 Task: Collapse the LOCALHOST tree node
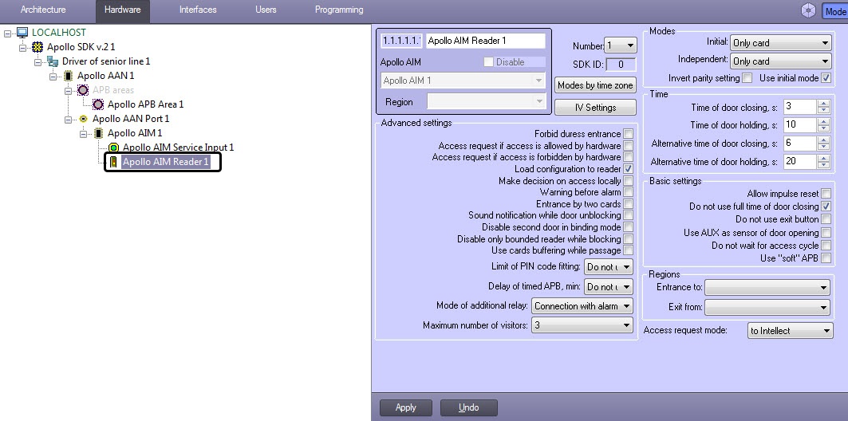pos(7,33)
